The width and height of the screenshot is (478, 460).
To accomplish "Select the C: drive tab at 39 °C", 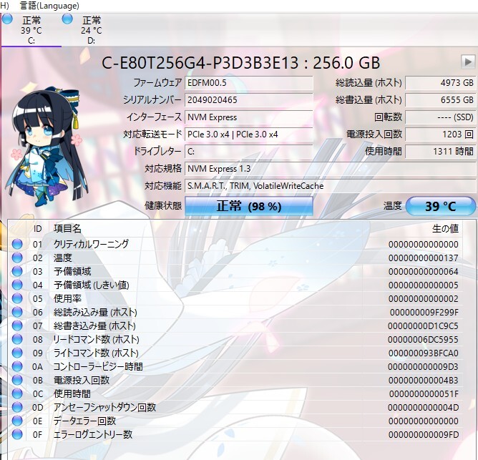I will coord(31,30).
